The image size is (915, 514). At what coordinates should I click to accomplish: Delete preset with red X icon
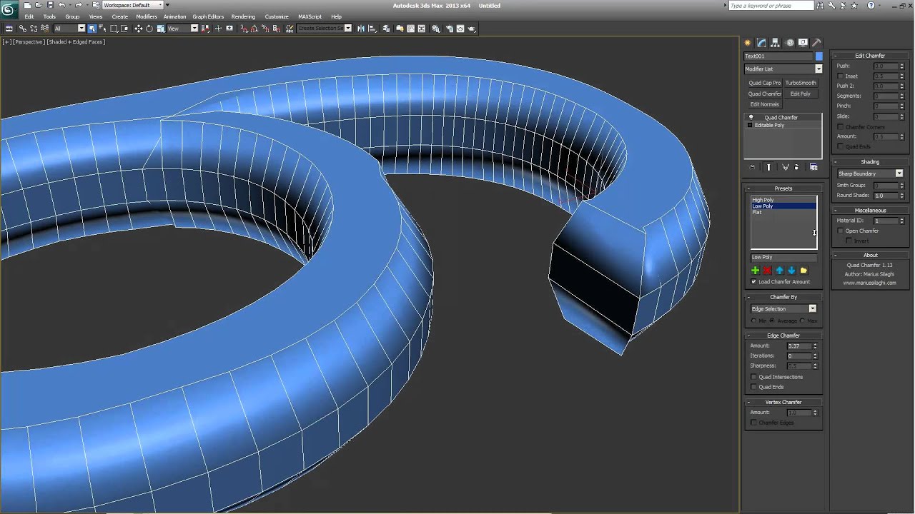point(767,271)
